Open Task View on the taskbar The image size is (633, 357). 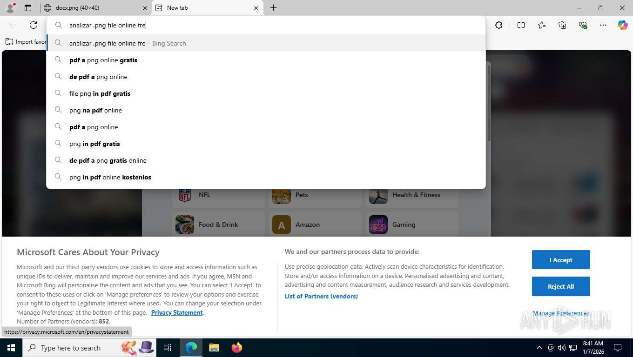(x=168, y=348)
